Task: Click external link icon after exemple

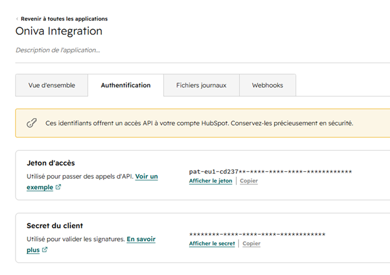Action: tap(58, 187)
